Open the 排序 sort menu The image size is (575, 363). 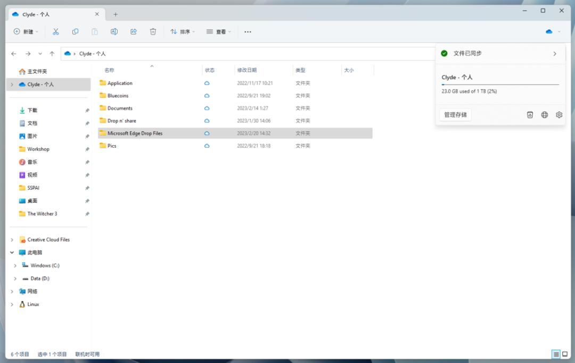point(182,32)
